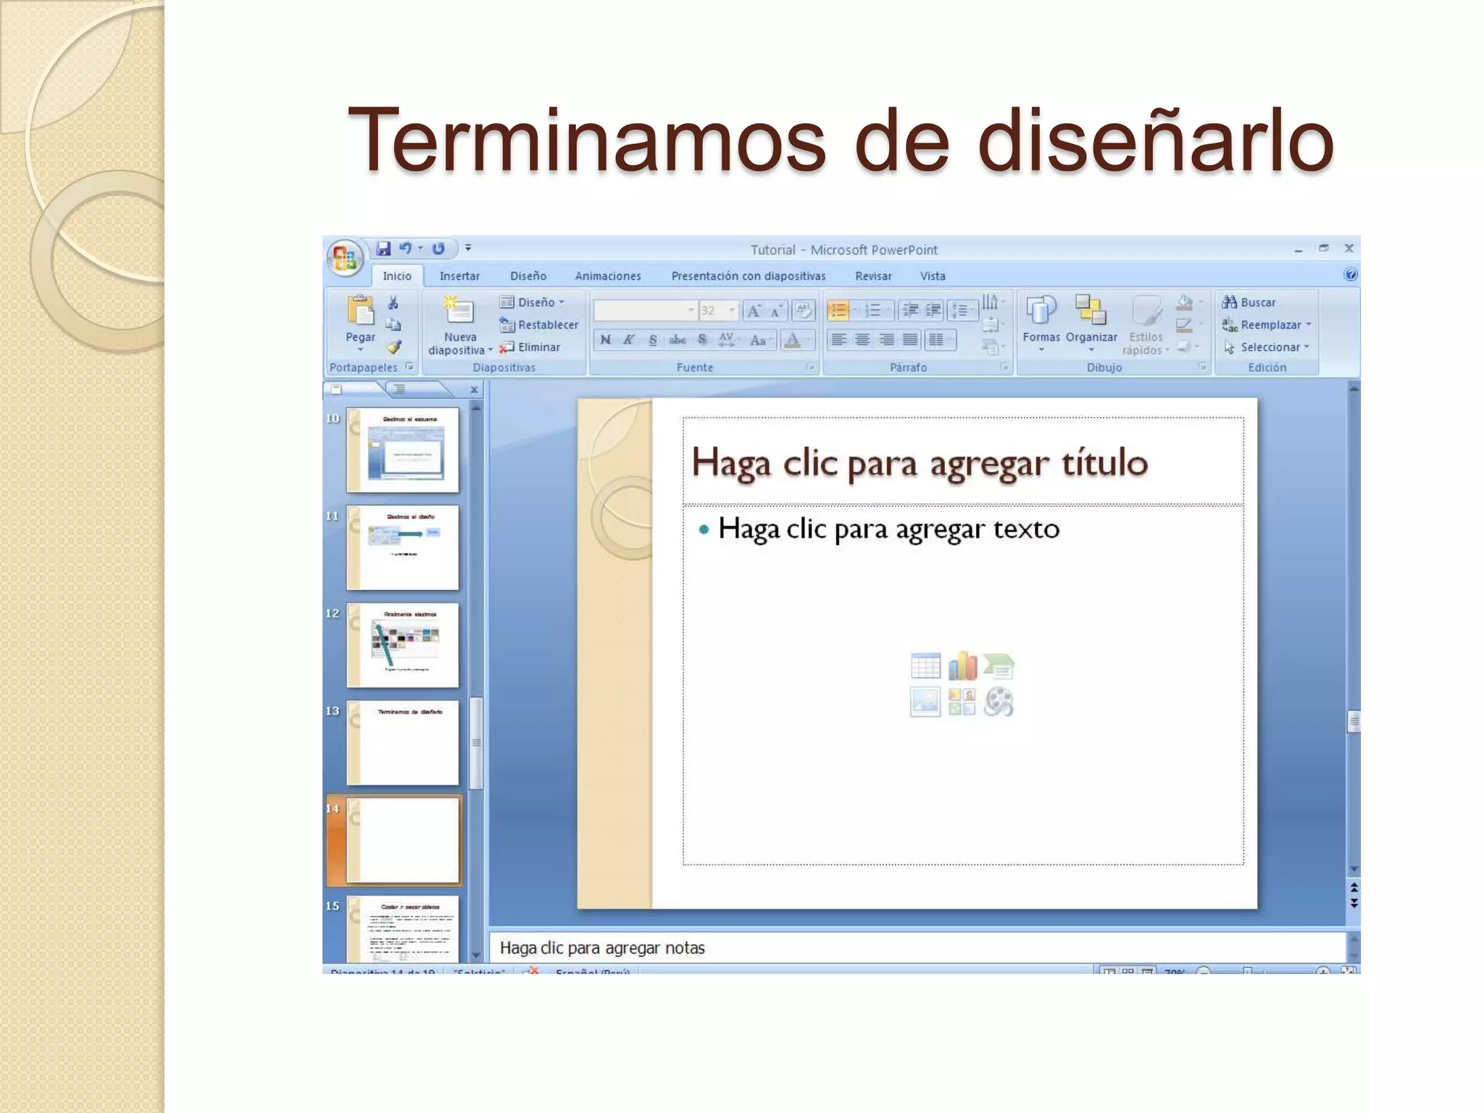
Task: Click the Restablecer button
Action: (538, 325)
